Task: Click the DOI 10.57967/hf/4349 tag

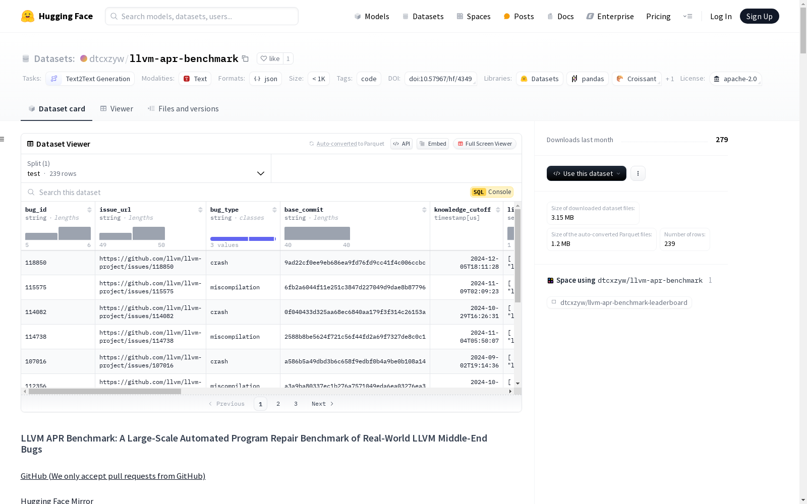Action: (x=440, y=79)
